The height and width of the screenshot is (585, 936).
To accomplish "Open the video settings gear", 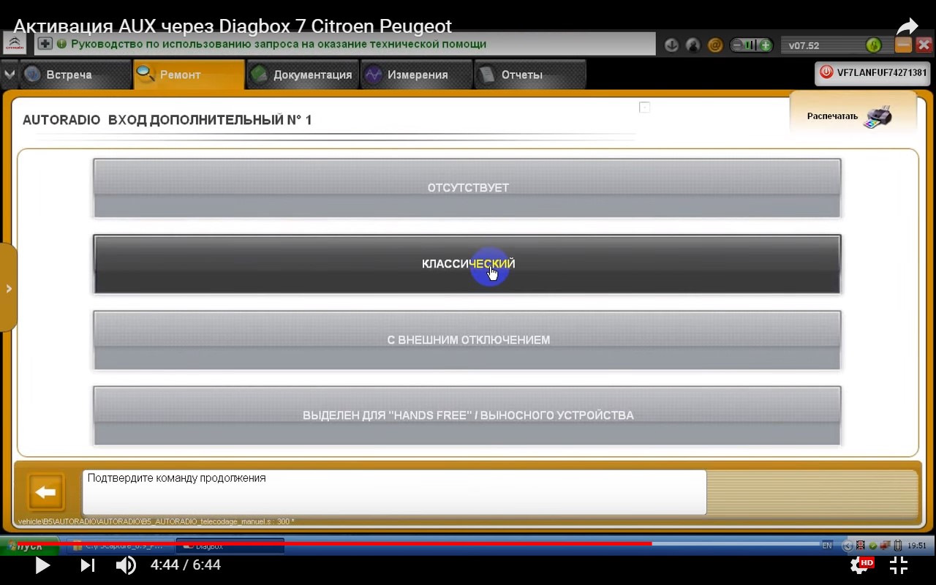I will (860, 565).
